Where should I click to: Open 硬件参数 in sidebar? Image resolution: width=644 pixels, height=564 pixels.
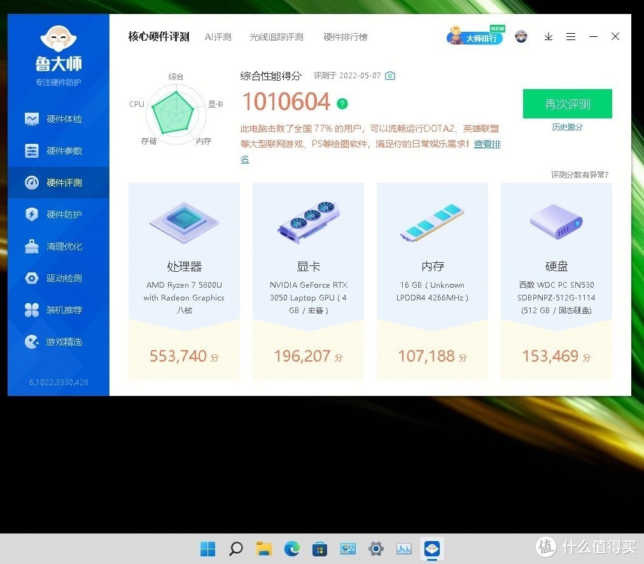click(x=59, y=151)
